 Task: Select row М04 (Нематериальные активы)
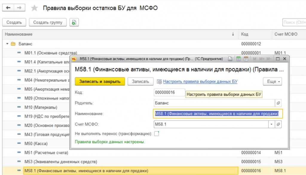[36, 80]
